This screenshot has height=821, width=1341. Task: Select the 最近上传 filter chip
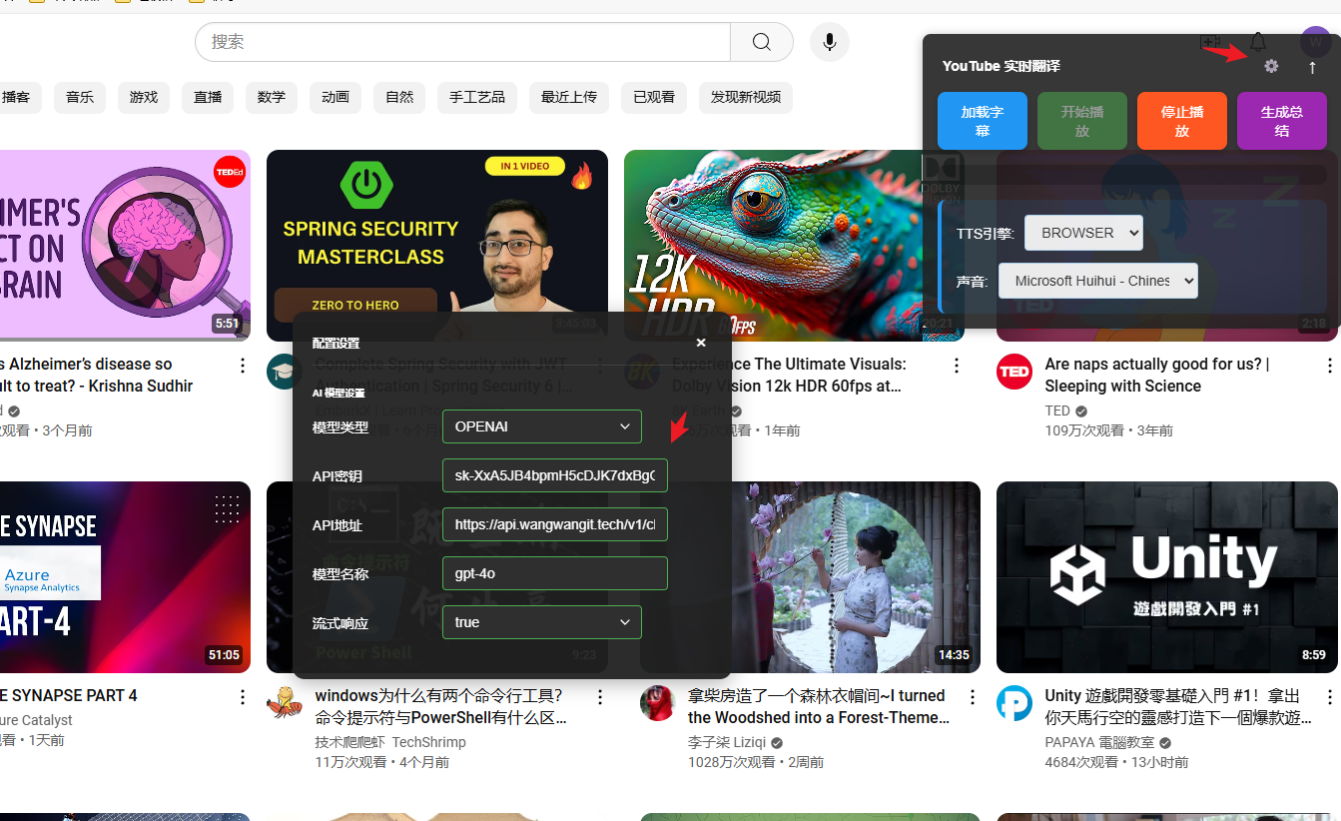coord(568,97)
